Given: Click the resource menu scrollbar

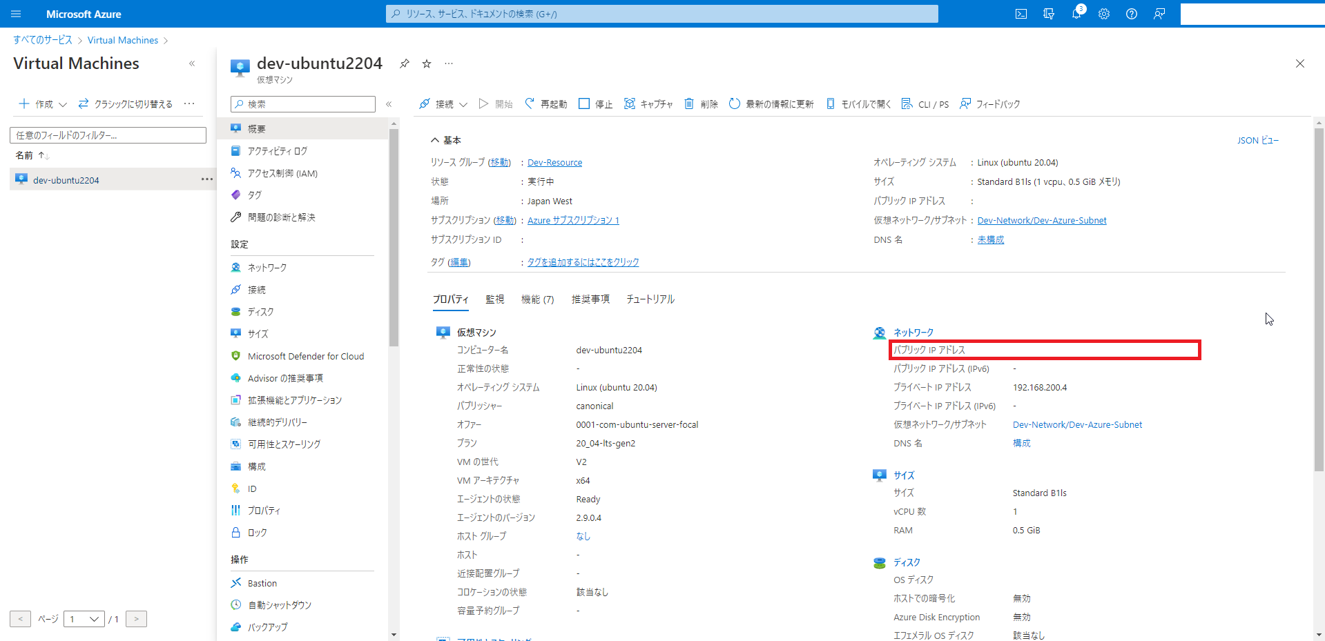Looking at the screenshot, I should (394, 237).
